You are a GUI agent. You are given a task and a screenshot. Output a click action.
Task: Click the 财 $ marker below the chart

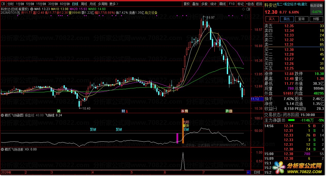pyautogui.click(x=125, y=111)
